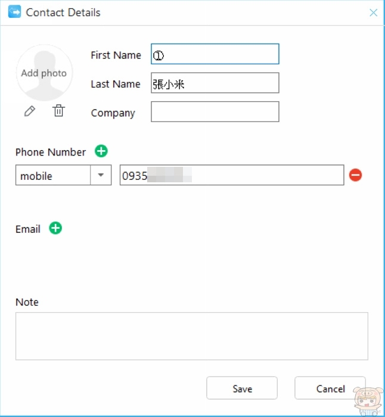
Task: Focus the First Name text field
Action: [215, 54]
